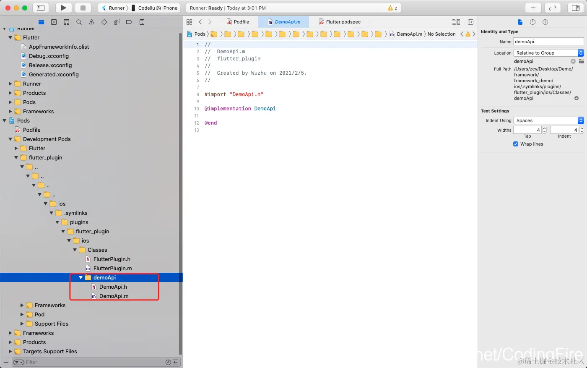
Task: Show the History inspector clock
Action: click(x=532, y=22)
